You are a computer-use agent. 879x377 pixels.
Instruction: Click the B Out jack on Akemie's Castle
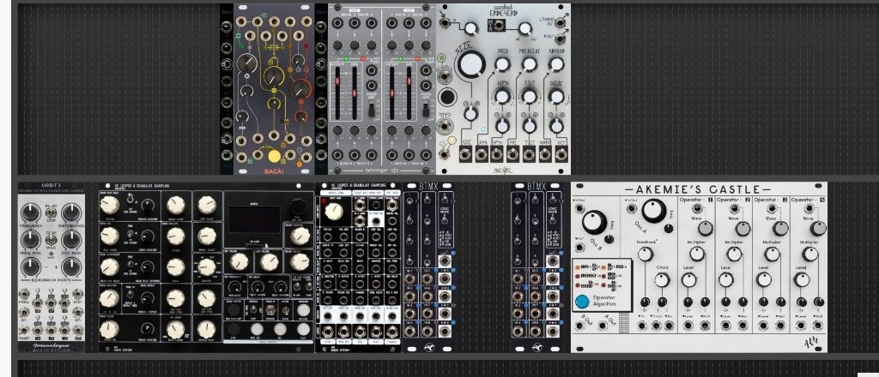point(579,326)
